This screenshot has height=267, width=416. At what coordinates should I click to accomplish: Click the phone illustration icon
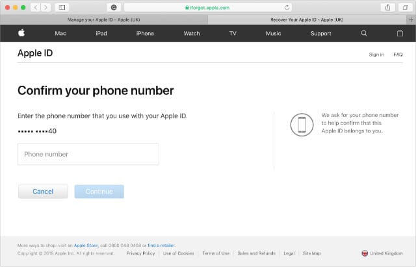point(302,125)
